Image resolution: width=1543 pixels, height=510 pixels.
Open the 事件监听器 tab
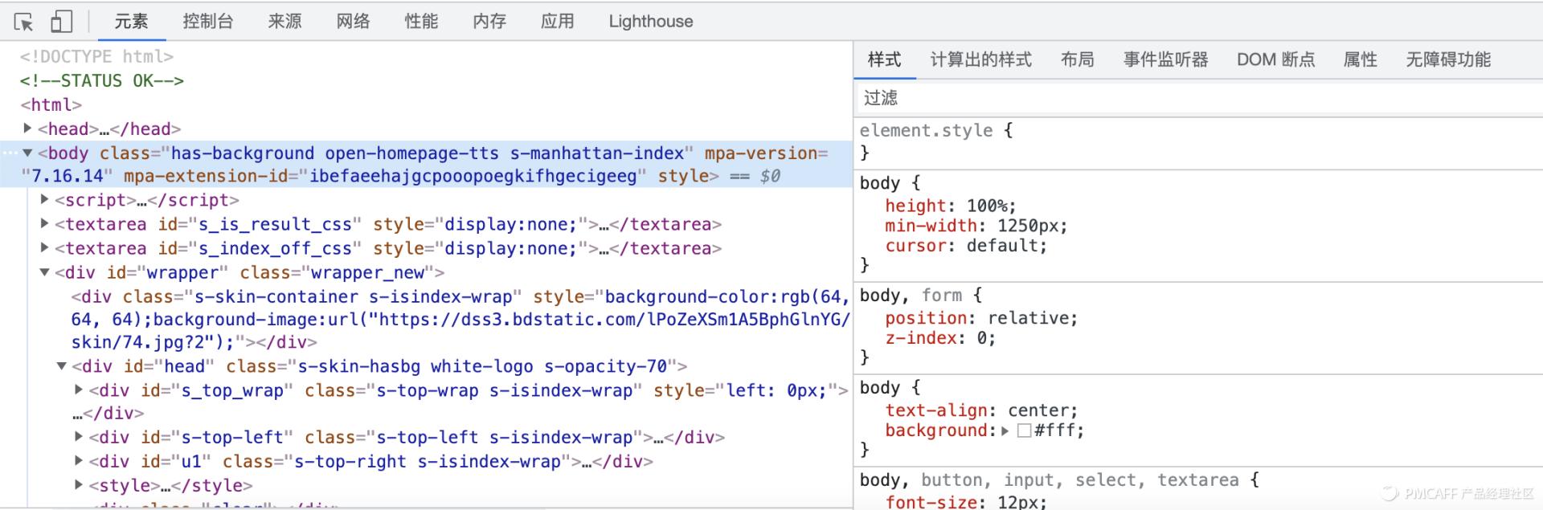(1165, 59)
